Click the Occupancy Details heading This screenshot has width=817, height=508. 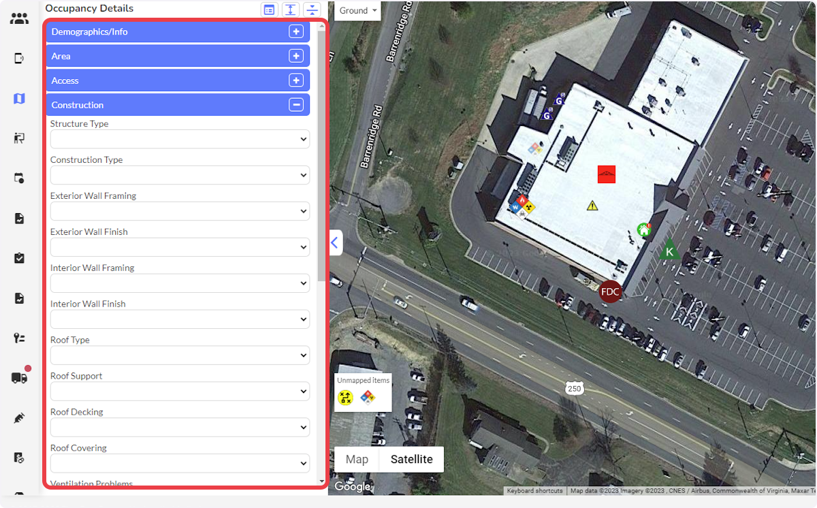tap(89, 8)
